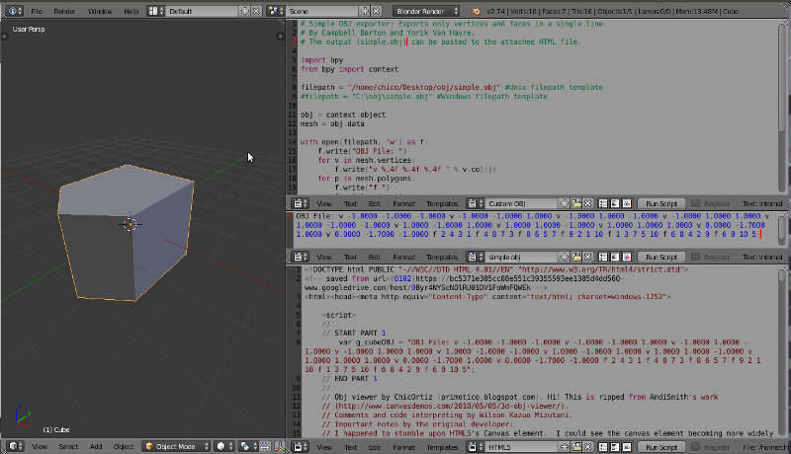Image resolution: width=791 pixels, height=454 pixels.
Task: Open Format menu in Custom OBJ editor header
Action: click(x=403, y=203)
